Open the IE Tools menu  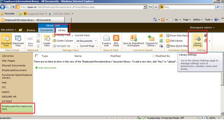click(x=208, y=20)
